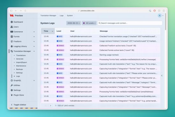
Task: Expand the GraphQL menu chevron
Action: (34, 81)
